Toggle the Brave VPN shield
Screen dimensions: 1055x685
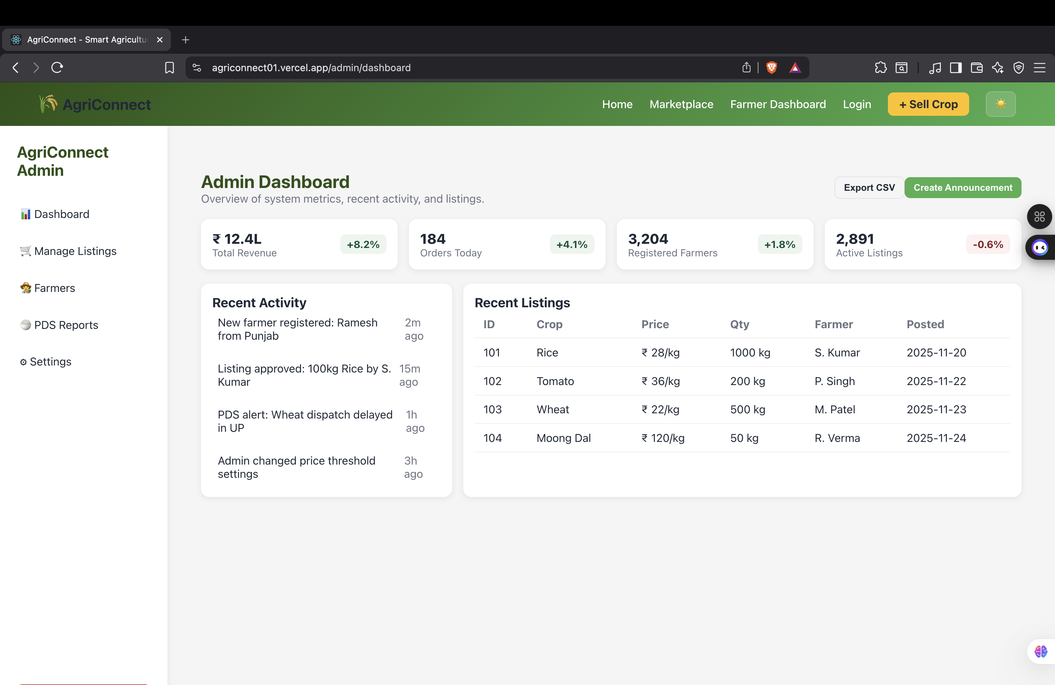(1019, 67)
